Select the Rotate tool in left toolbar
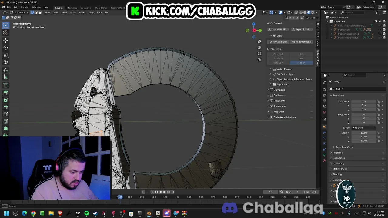Image resolution: width=388 pixels, height=218 pixels. pyautogui.click(x=5, y=48)
